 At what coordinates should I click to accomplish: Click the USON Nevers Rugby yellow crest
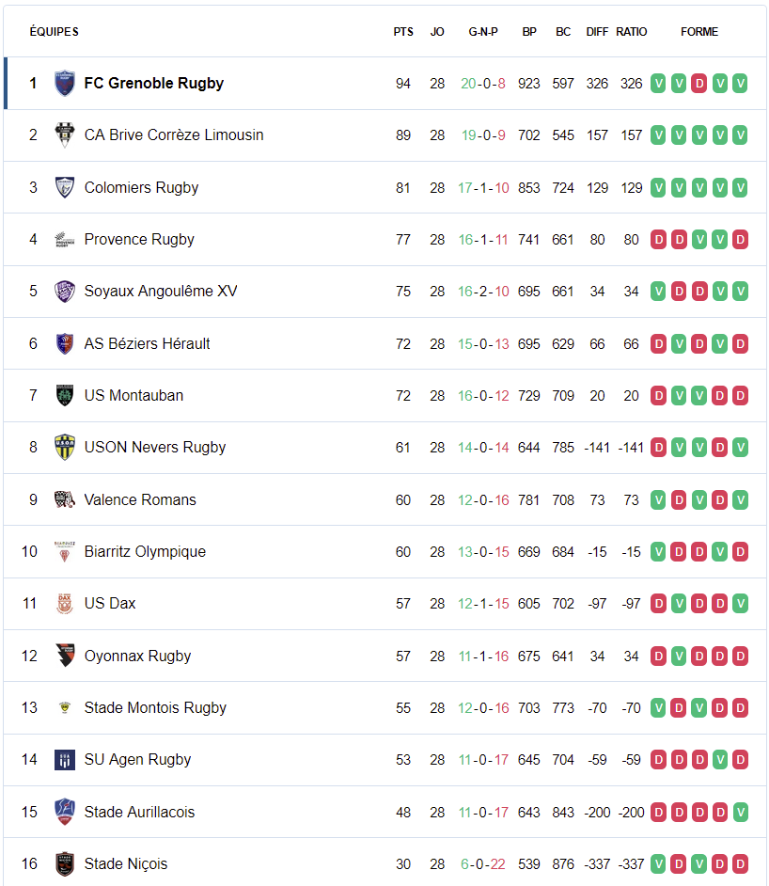[65, 447]
